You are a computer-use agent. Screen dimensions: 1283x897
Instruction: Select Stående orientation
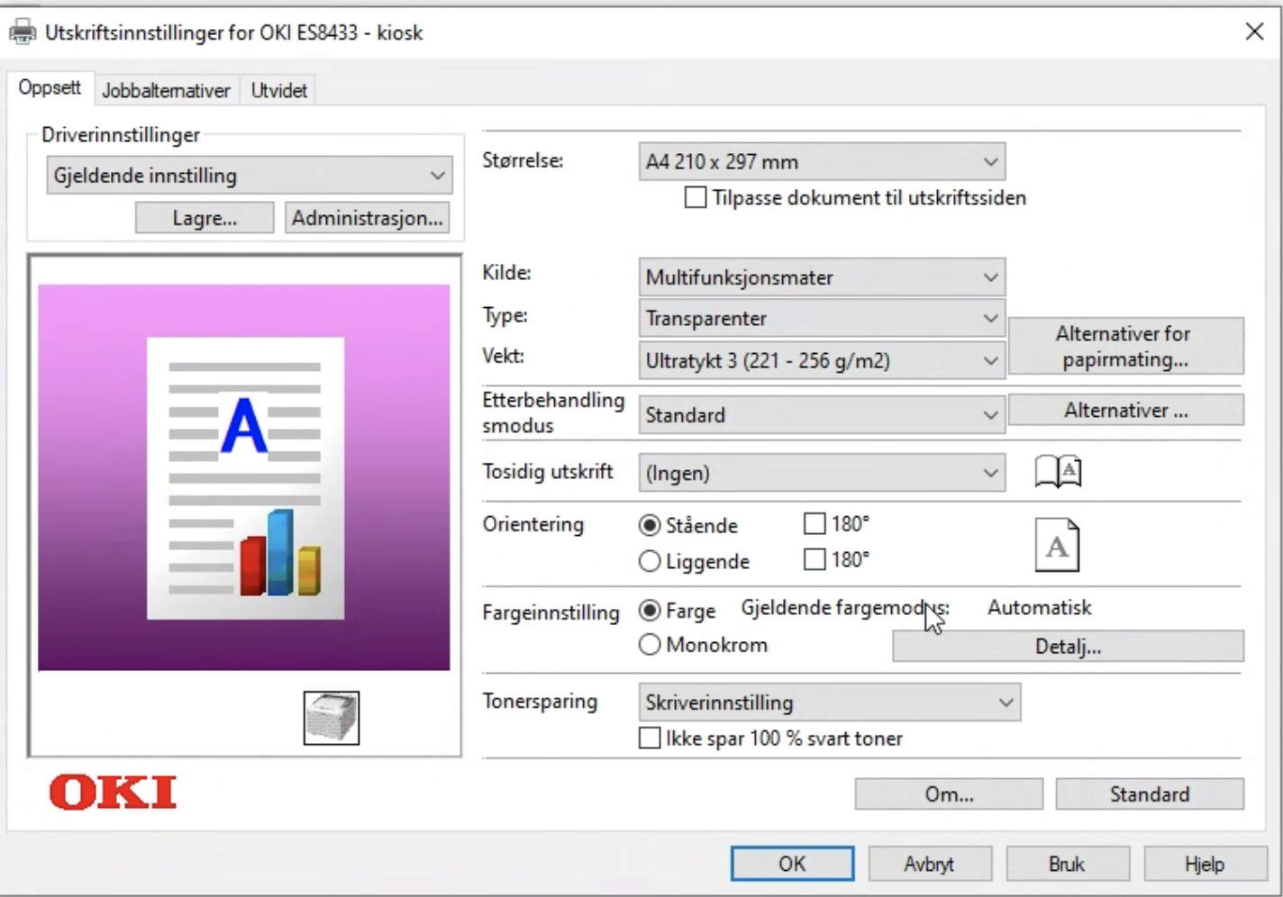[x=650, y=525]
